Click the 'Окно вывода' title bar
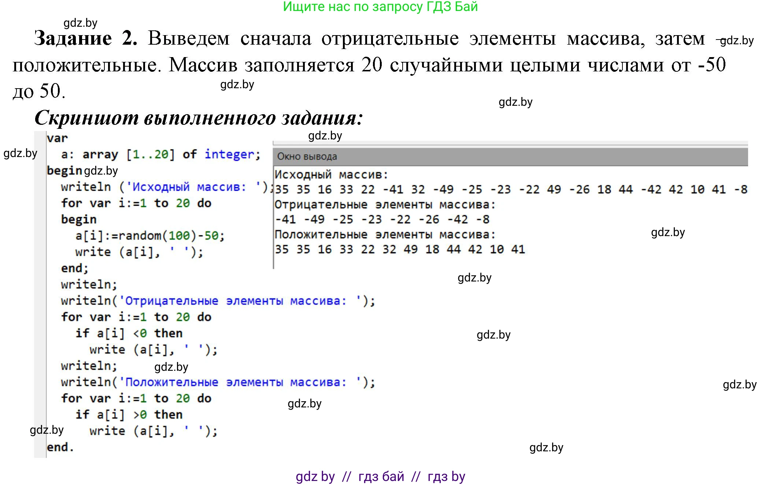The image size is (762, 485). tap(307, 156)
